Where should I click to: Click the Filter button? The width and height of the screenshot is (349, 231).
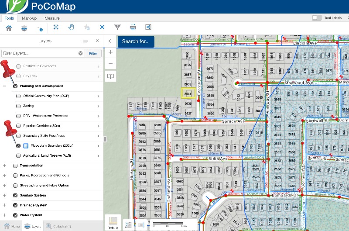pyautogui.click(x=93, y=53)
